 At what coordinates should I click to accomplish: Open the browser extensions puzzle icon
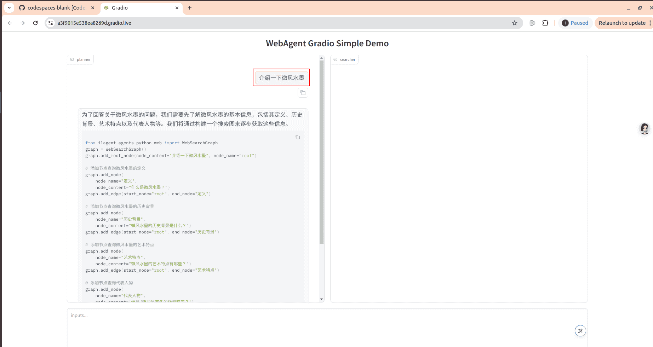pos(545,23)
